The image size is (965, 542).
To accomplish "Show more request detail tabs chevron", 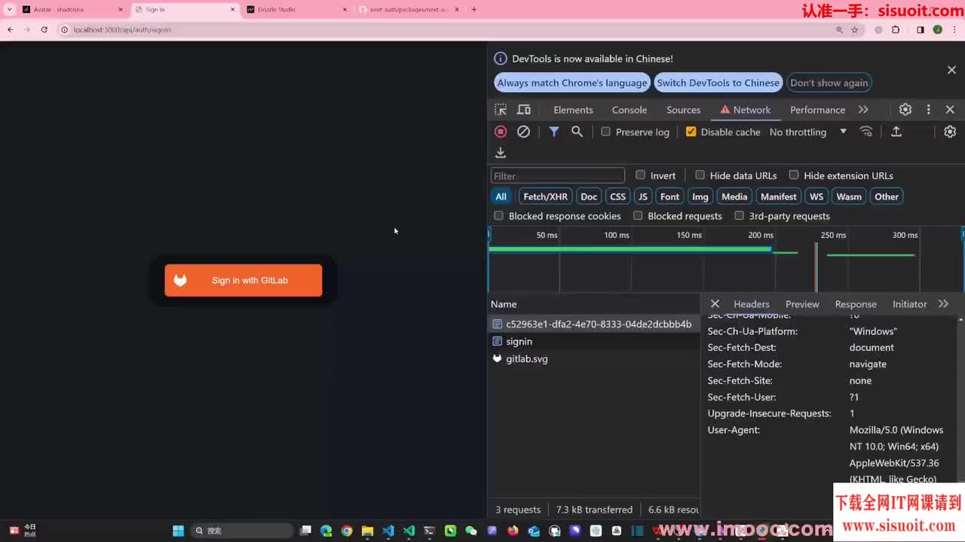I will point(943,304).
